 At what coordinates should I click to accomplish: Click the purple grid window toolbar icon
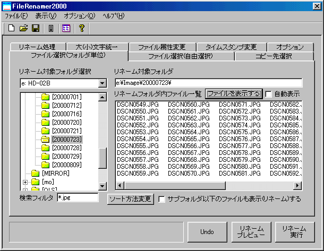click(66, 28)
